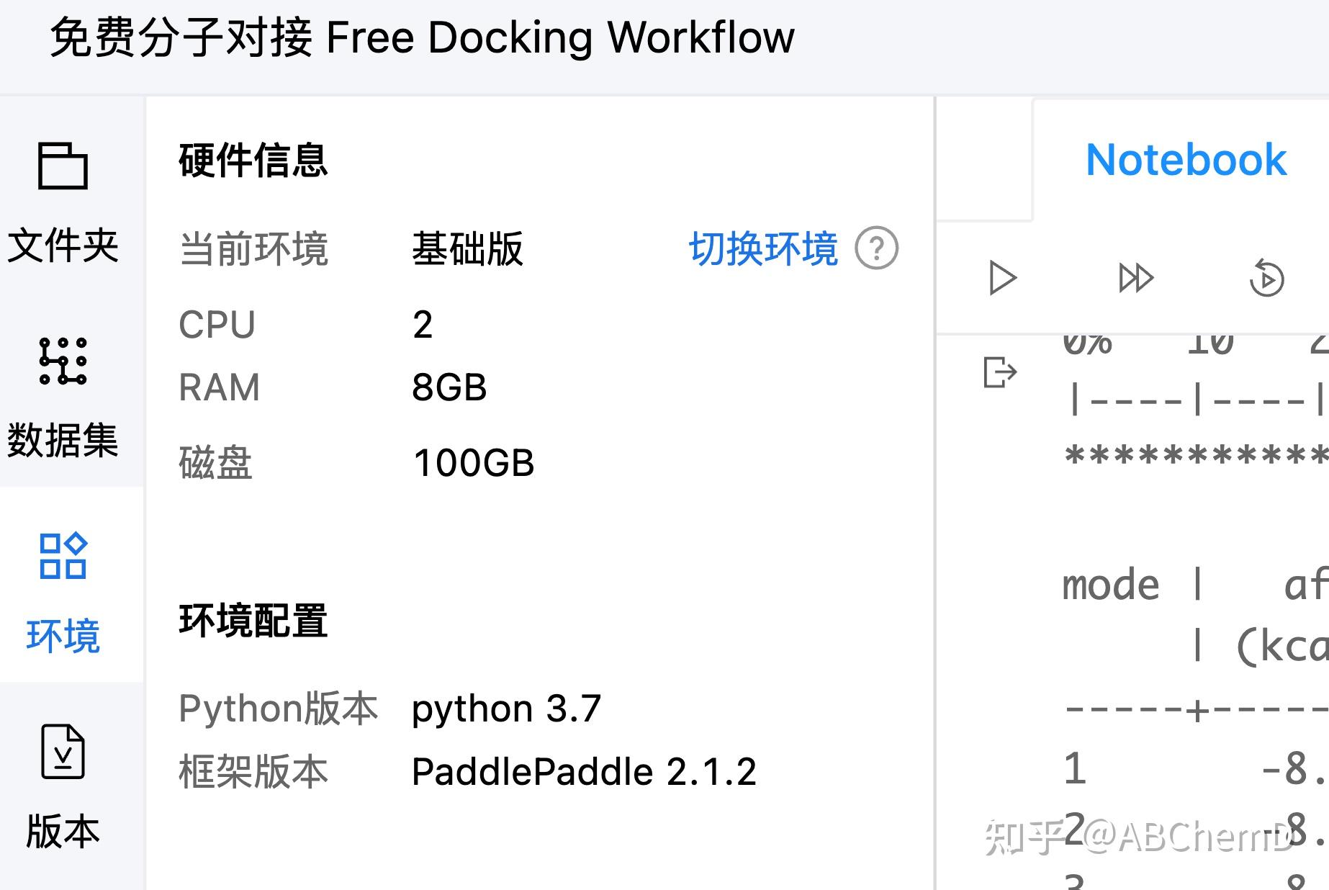Click the python 3.7 version text
The width and height of the screenshot is (1329, 890).
(x=505, y=708)
